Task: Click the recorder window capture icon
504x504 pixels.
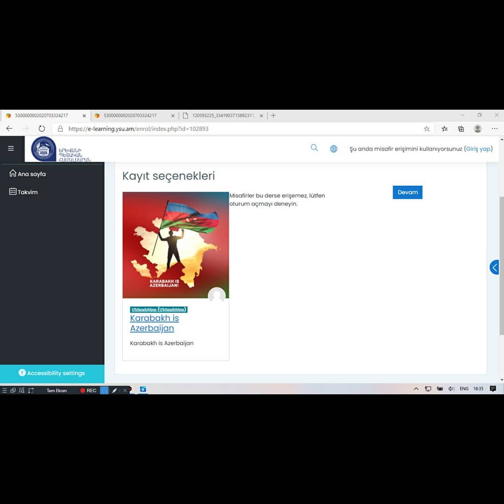Action: tap(13, 390)
